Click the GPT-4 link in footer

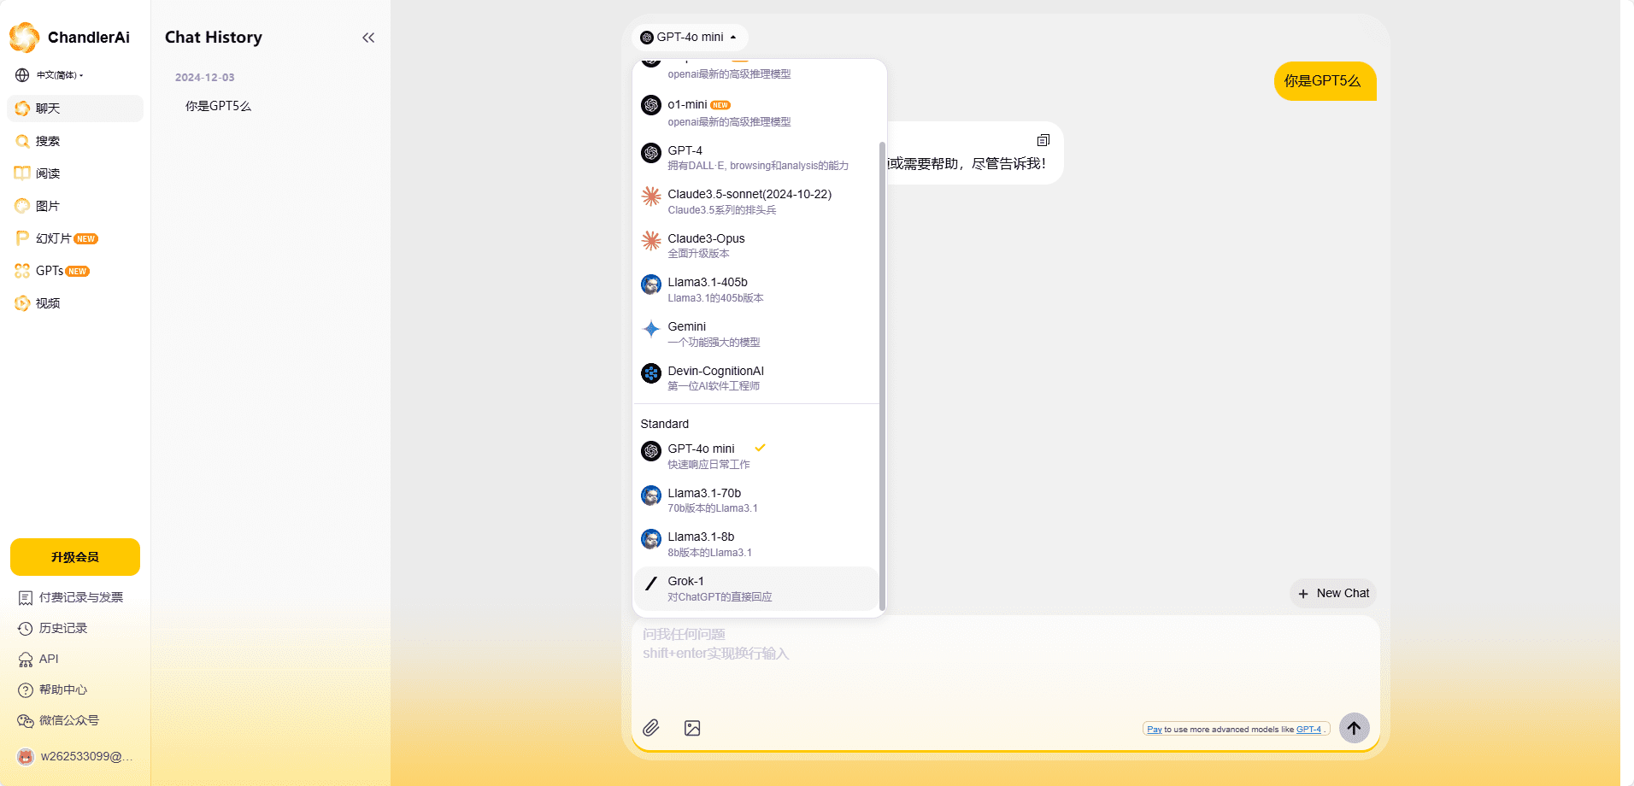pyautogui.click(x=1308, y=730)
